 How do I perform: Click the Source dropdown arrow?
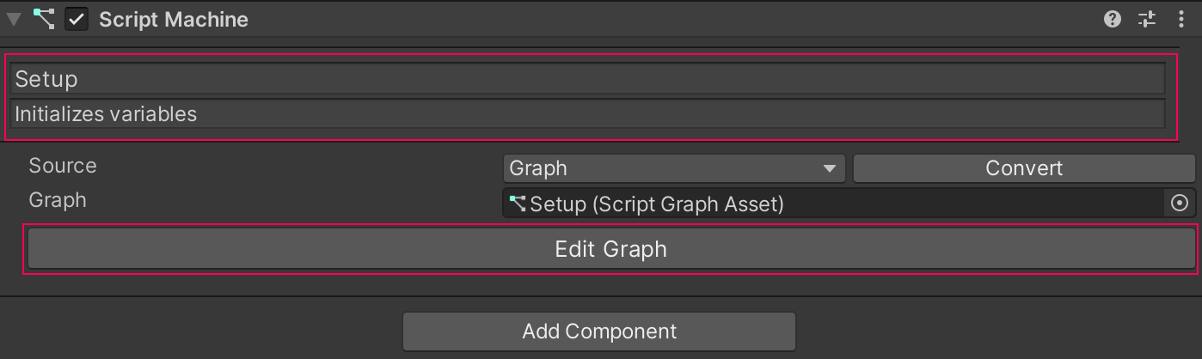pos(830,169)
